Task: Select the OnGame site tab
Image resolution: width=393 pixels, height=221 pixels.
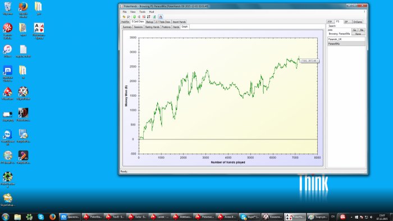Action: tap(358, 22)
